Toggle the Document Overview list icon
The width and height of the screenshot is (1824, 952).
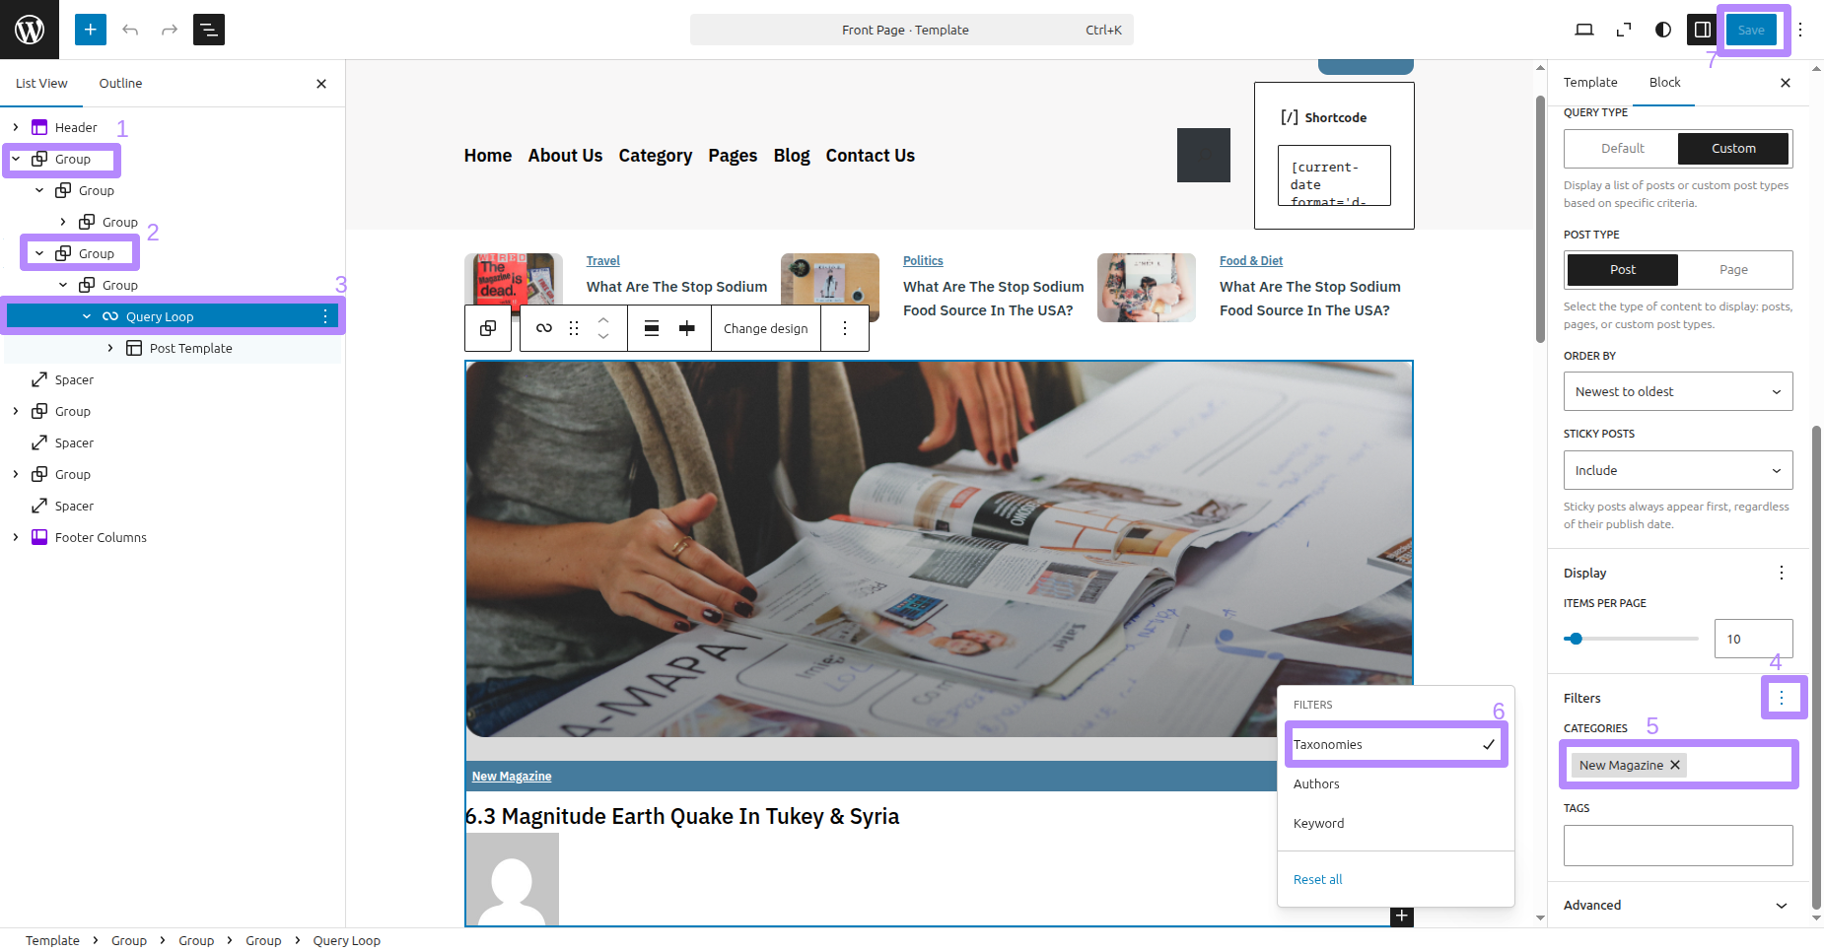click(x=209, y=30)
